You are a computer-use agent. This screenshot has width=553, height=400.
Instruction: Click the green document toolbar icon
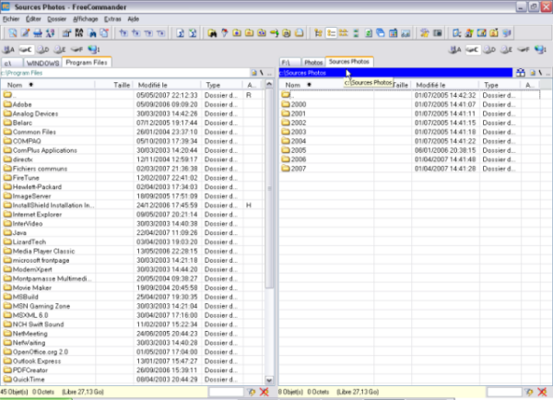368,33
